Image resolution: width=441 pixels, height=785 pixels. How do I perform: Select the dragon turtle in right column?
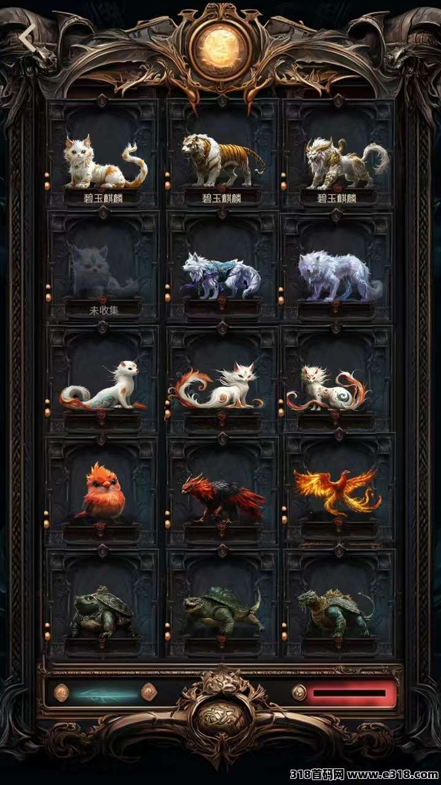(338, 603)
